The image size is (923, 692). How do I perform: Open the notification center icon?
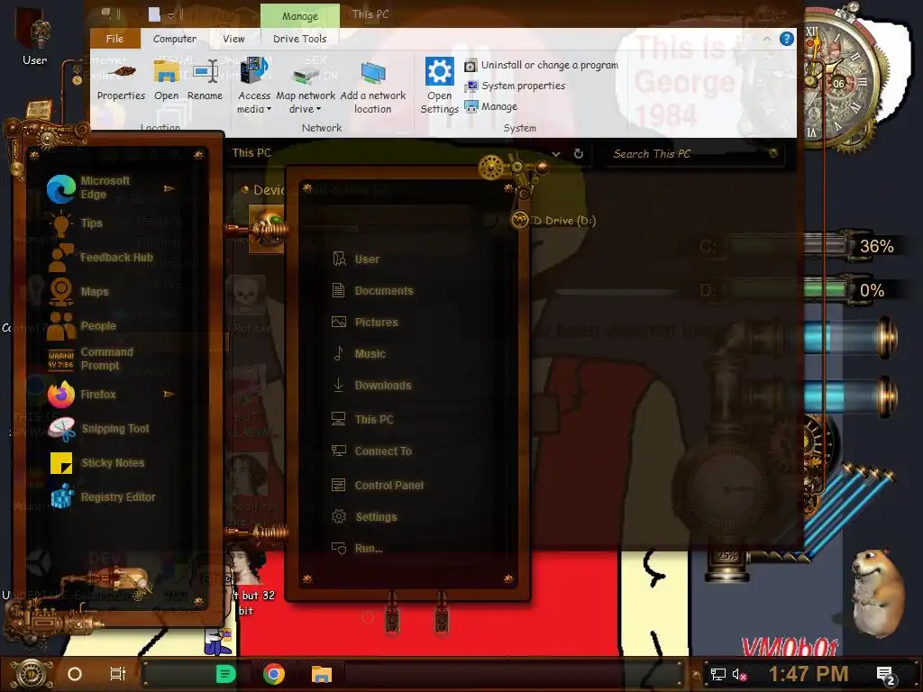(x=885, y=675)
